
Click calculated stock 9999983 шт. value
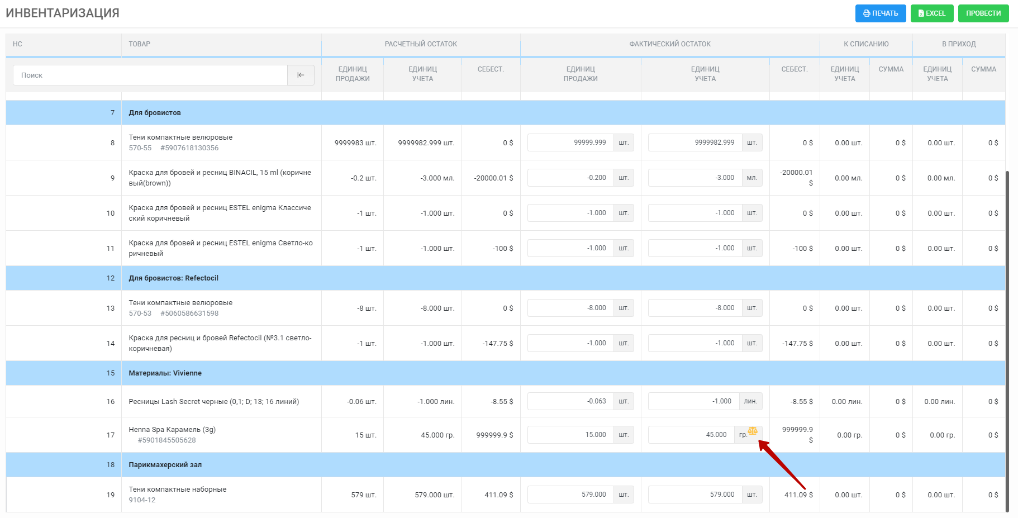point(355,143)
